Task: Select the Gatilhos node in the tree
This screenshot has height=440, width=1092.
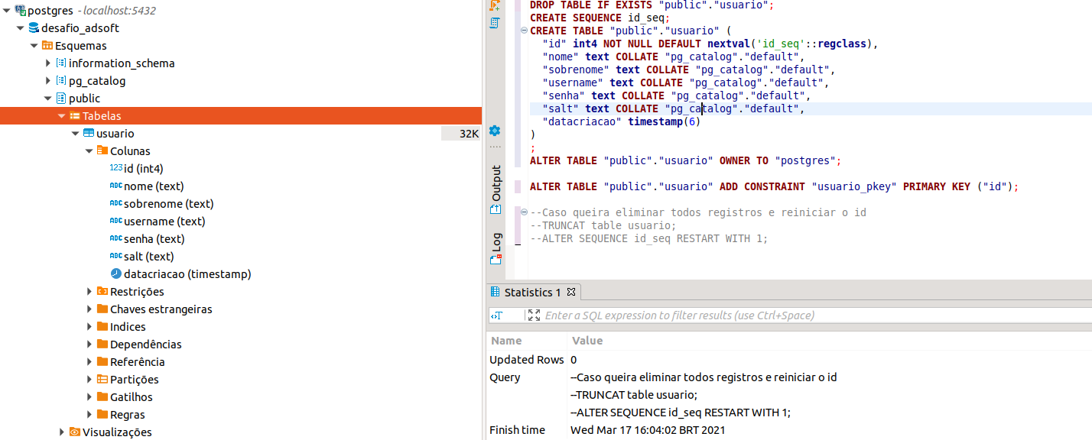Action: click(x=130, y=396)
